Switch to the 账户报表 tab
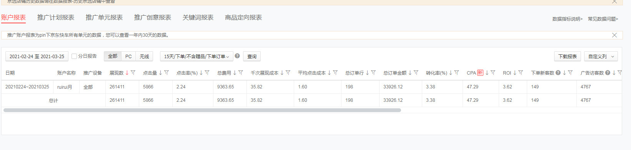Image resolution: width=631 pixels, height=150 pixels. (13, 18)
